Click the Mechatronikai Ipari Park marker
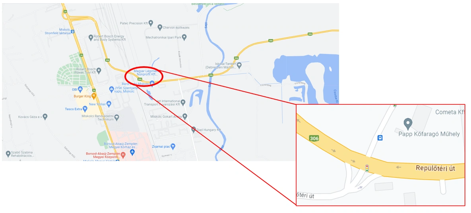The image size is (471, 213). pyautogui.click(x=184, y=37)
